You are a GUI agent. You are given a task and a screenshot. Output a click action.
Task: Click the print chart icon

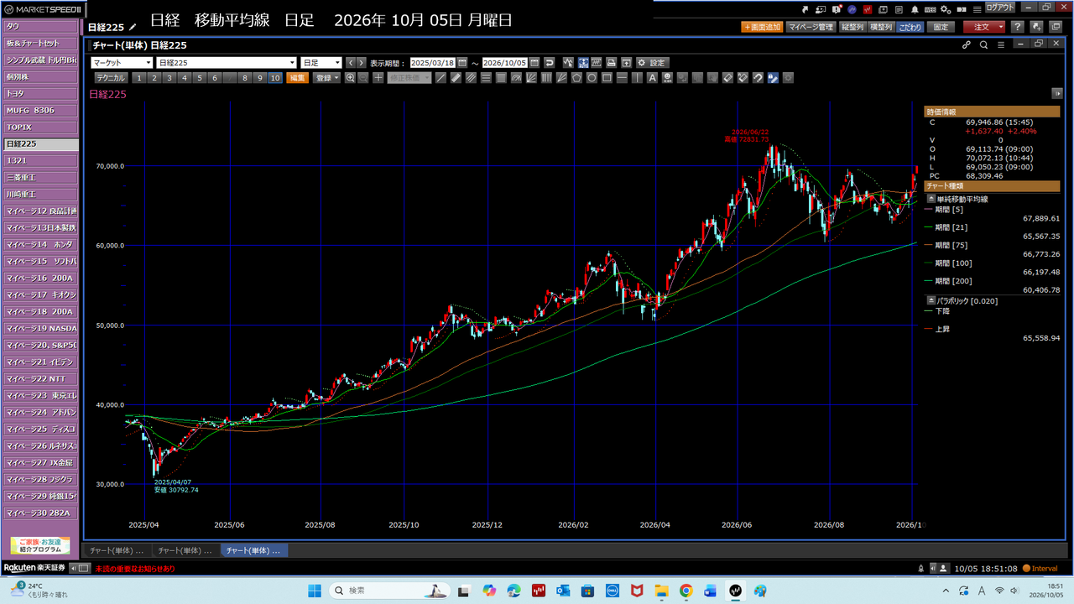point(612,63)
